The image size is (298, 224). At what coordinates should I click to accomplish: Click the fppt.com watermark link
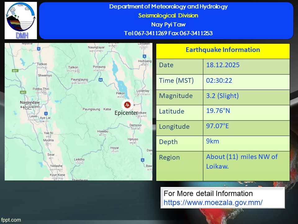coord(11,220)
